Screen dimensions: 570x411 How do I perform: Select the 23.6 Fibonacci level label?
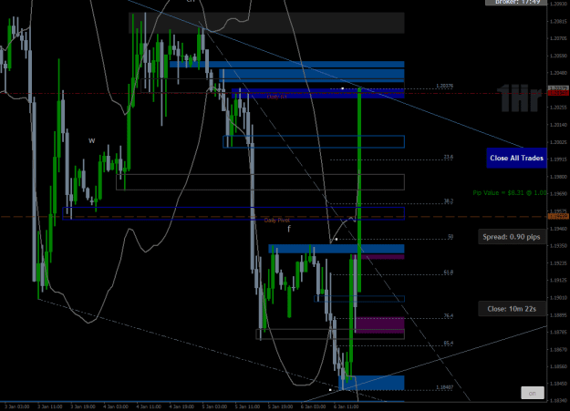[449, 157]
